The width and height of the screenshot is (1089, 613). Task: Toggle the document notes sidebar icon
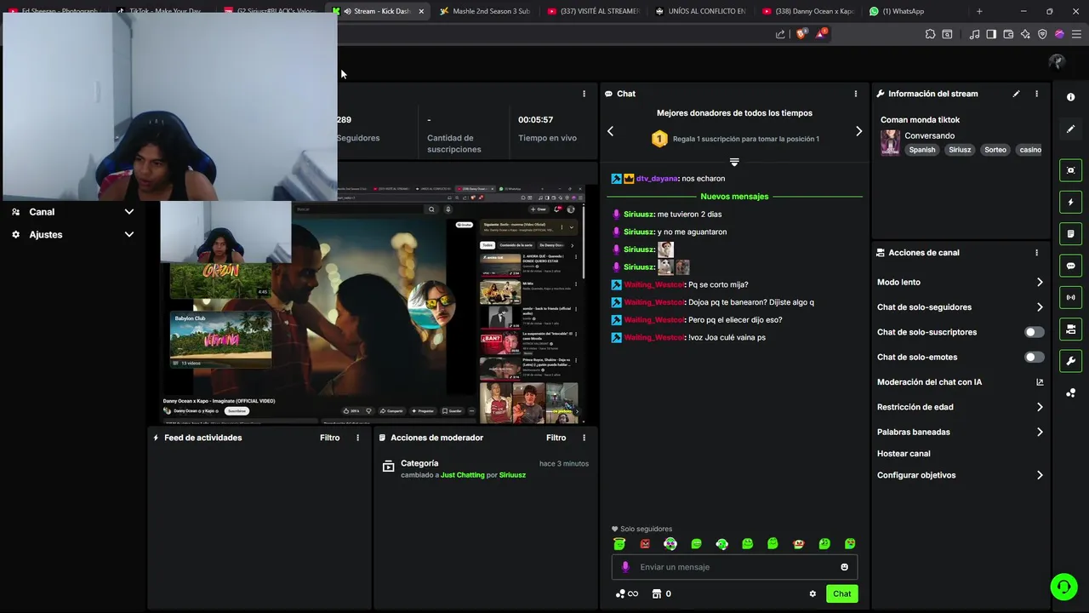pos(1070,233)
